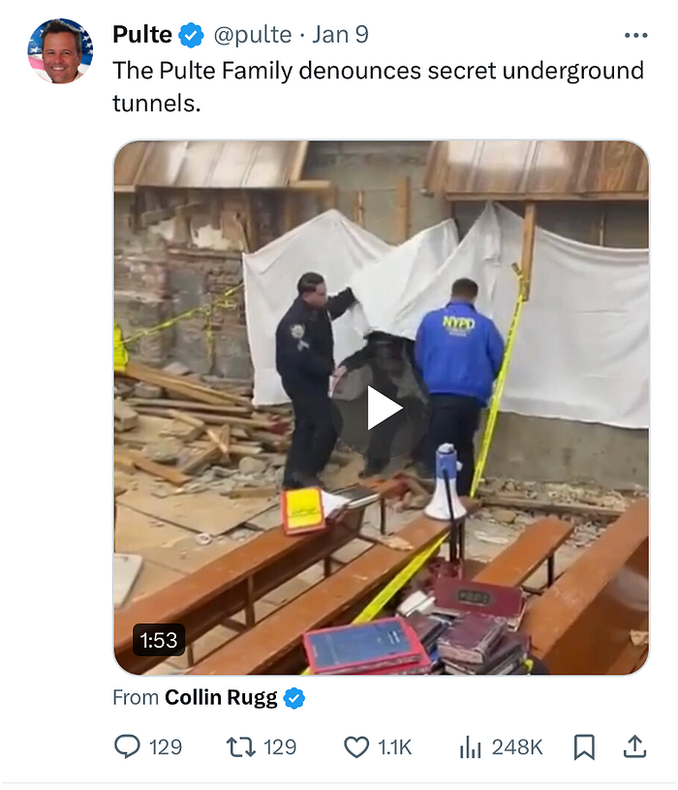Image resolution: width=678 pixels, height=790 pixels.
Task: Click the 1:53 video duration label
Action: pos(159,640)
